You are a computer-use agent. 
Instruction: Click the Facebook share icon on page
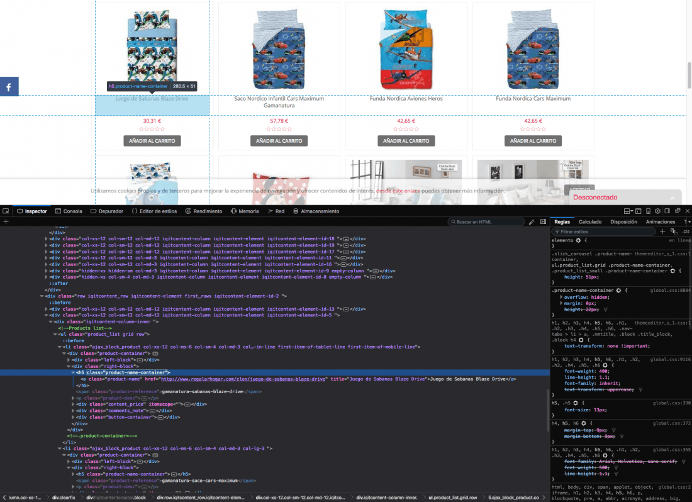pyautogui.click(x=9, y=87)
